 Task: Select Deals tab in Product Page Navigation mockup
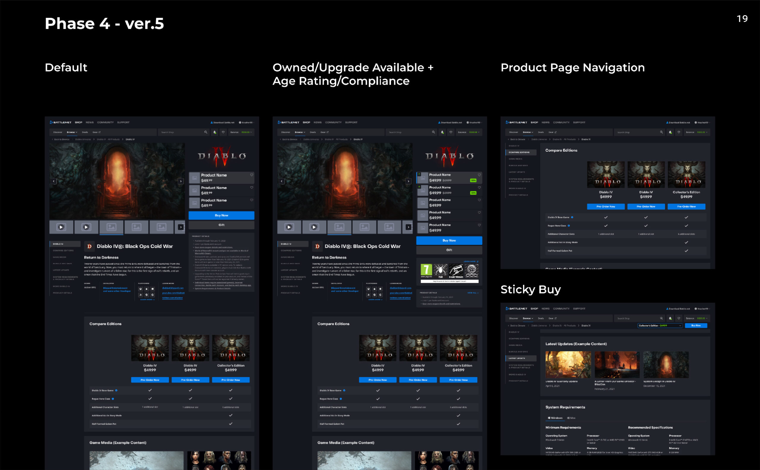(x=541, y=132)
